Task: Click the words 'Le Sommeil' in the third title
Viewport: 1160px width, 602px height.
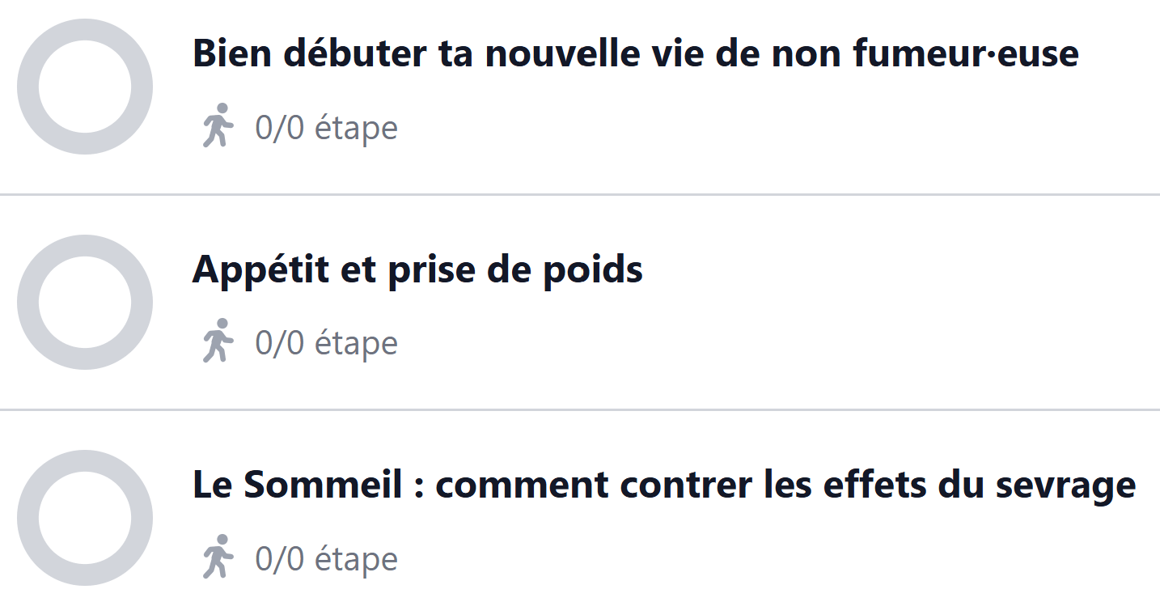Action: 296,485
